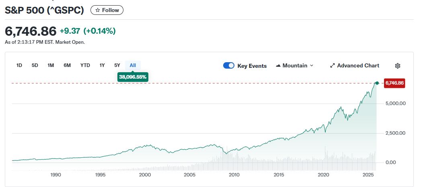The width and height of the screenshot is (421, 187).
Task: Click the Advanced Chart expand-arrows icon
Action: 333,66
